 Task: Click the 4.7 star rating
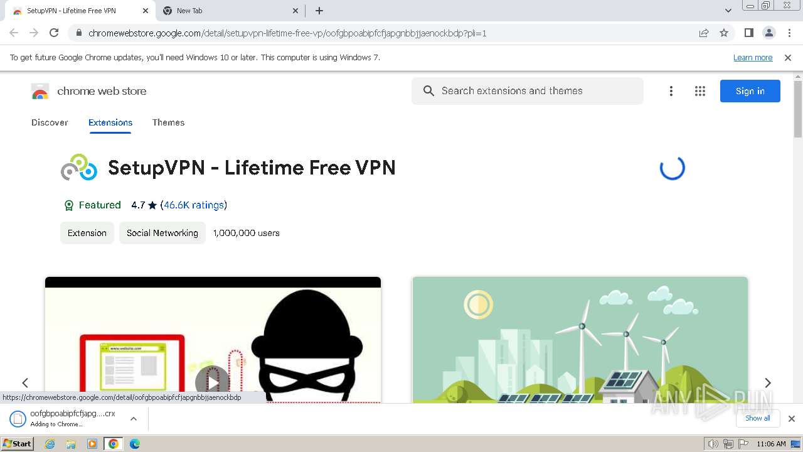tap(144, 205)
